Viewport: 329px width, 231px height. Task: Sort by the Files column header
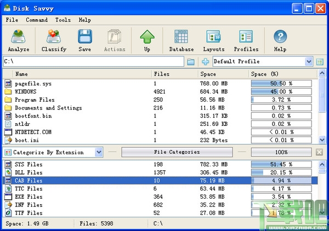point(175,74)
